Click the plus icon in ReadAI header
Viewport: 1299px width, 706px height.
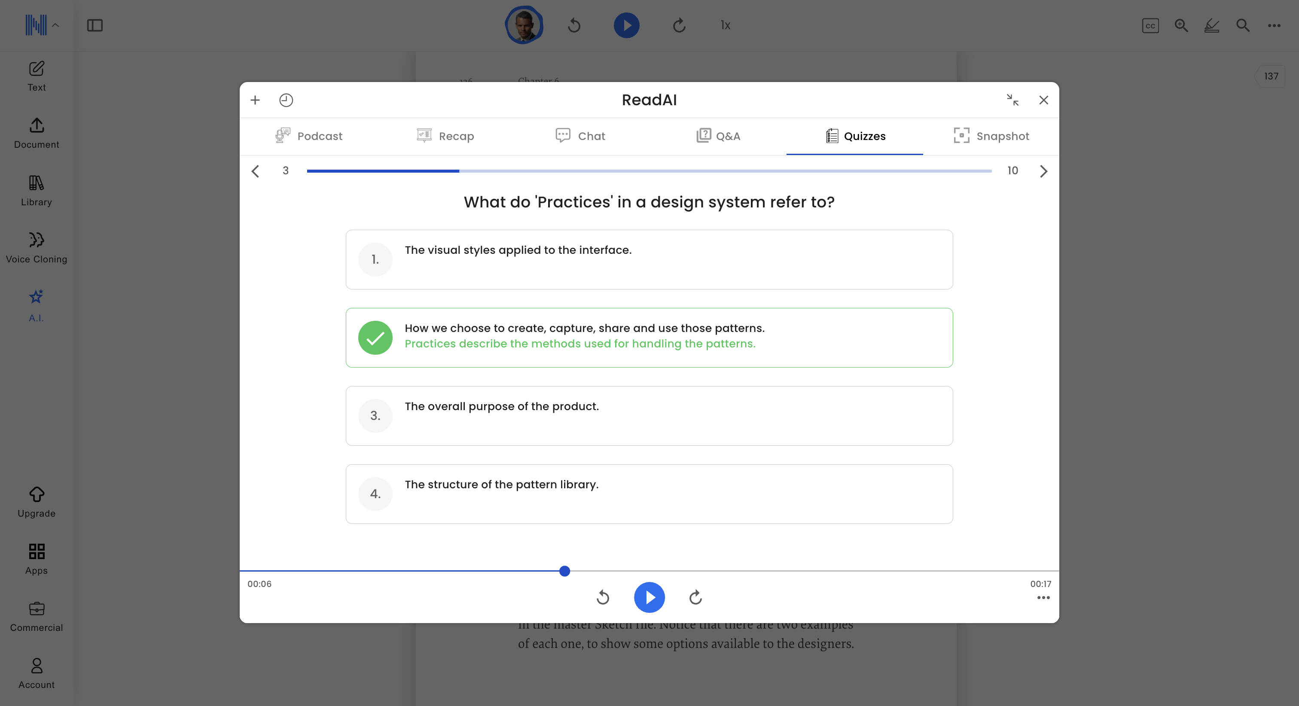(255, 100)
